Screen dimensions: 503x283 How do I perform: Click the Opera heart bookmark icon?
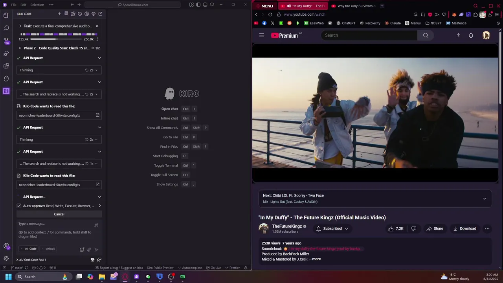[x=444, y=15]
